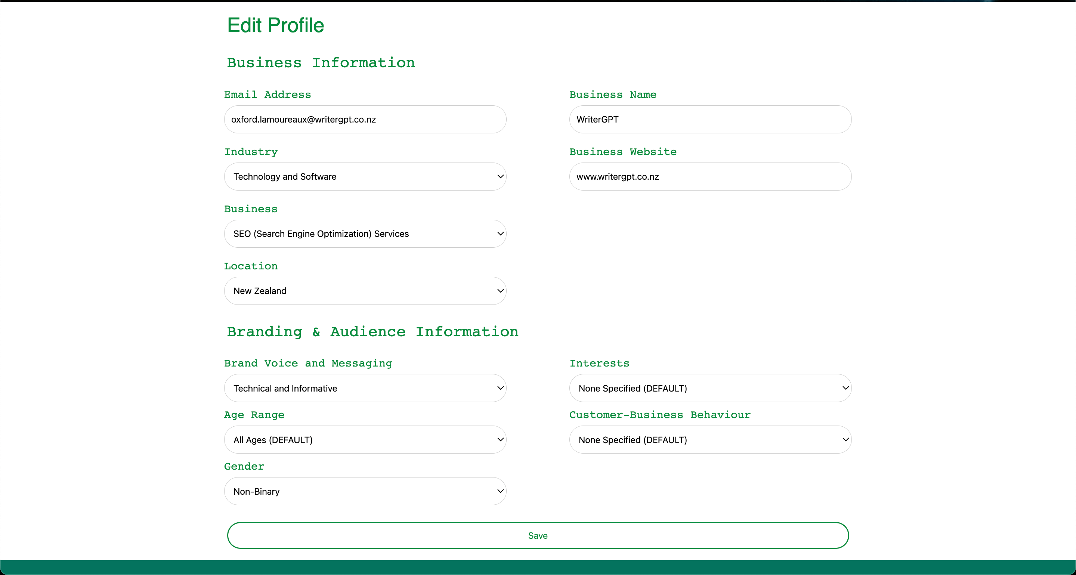Expand the Customer-Business Behaviour dropdown
The image size is (1076, 575).
[x=710, y=440]
